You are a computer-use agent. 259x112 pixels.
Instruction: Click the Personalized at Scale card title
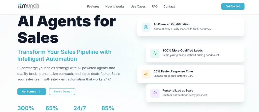tap(178, 91)
